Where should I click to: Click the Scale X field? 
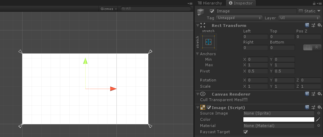pos(257,86)
